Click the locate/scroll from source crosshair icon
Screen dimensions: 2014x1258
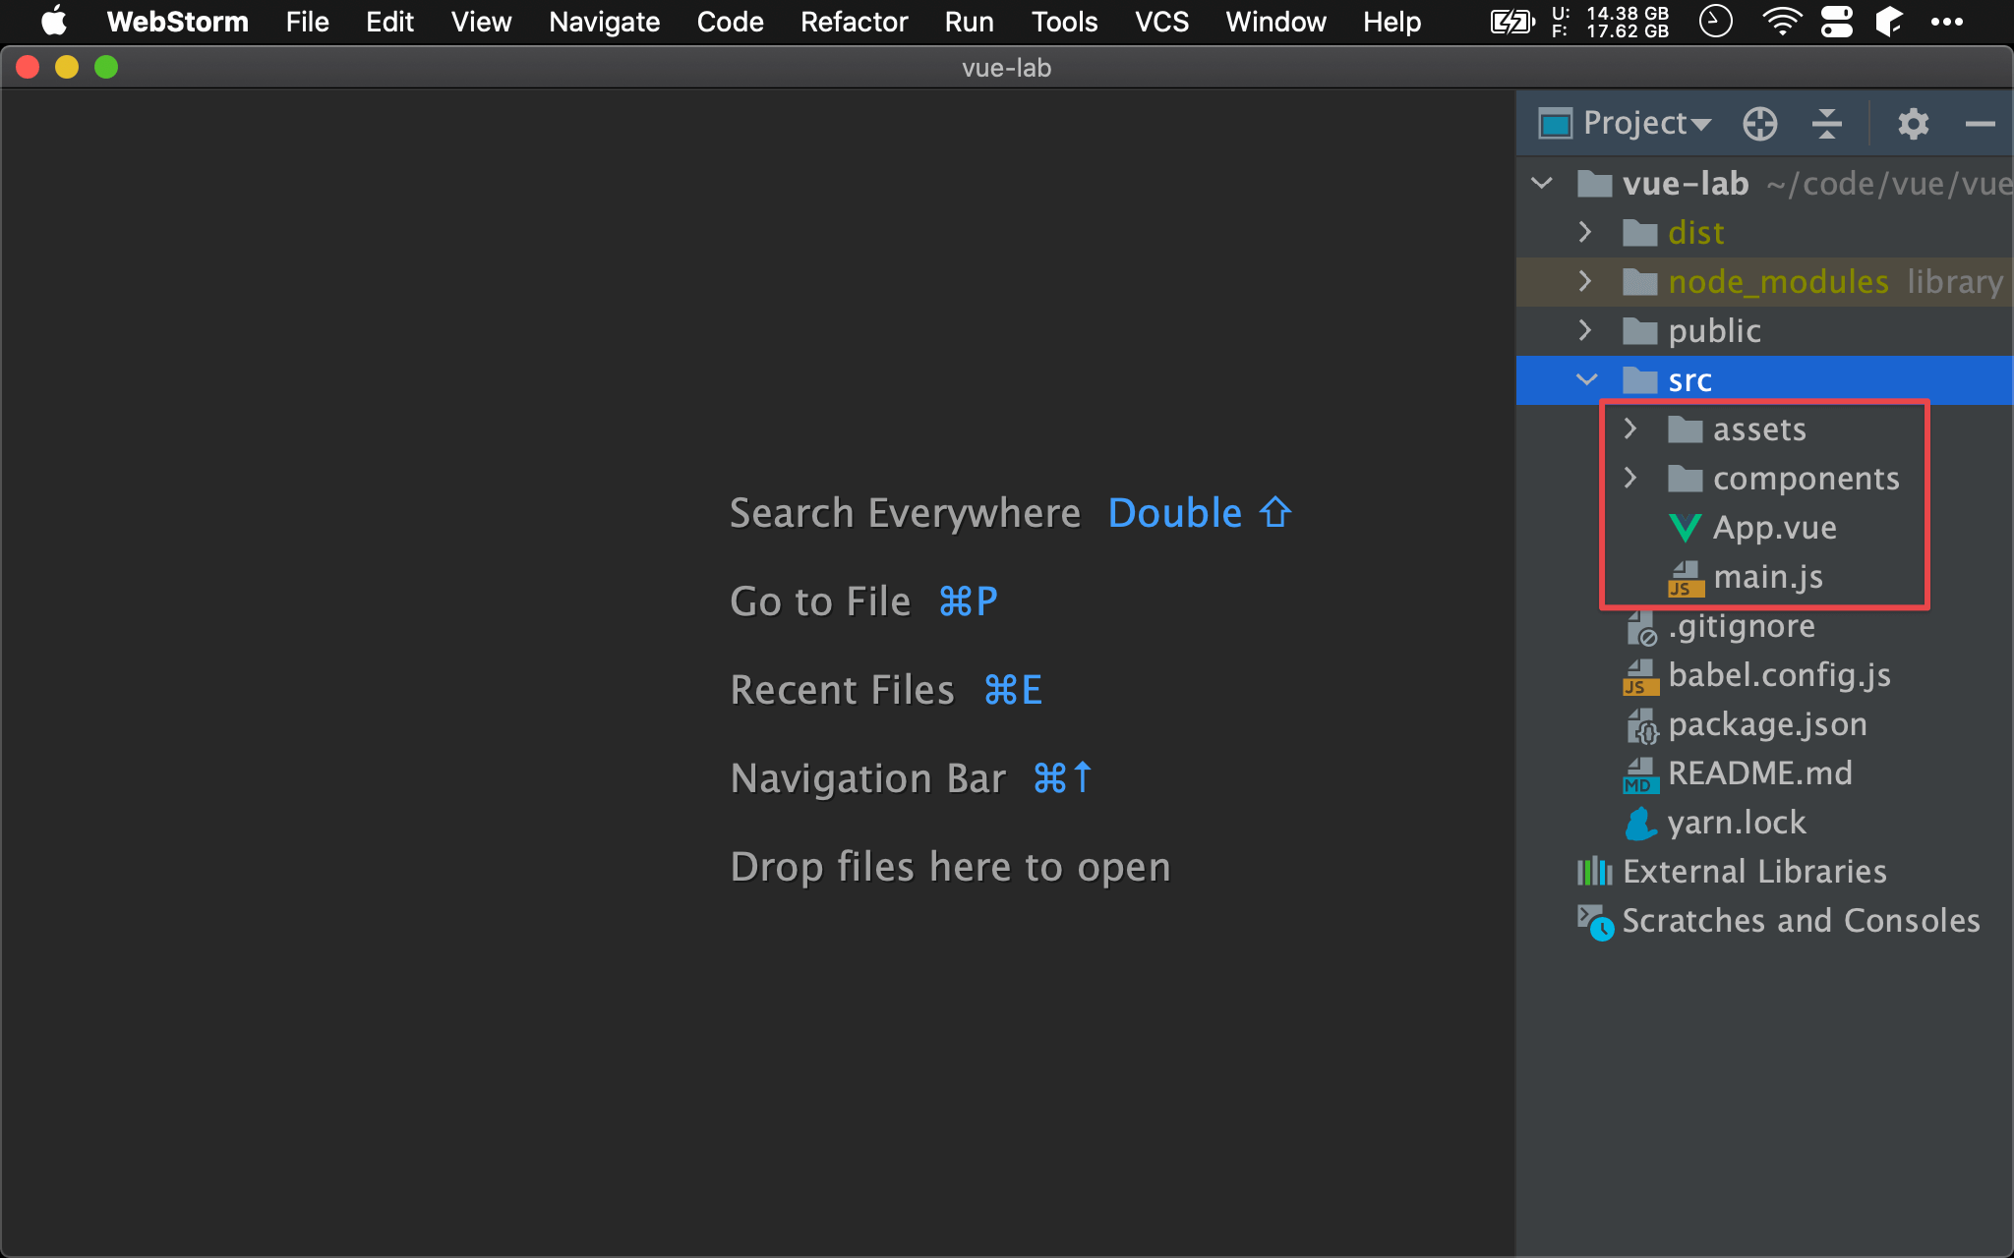1760,124
